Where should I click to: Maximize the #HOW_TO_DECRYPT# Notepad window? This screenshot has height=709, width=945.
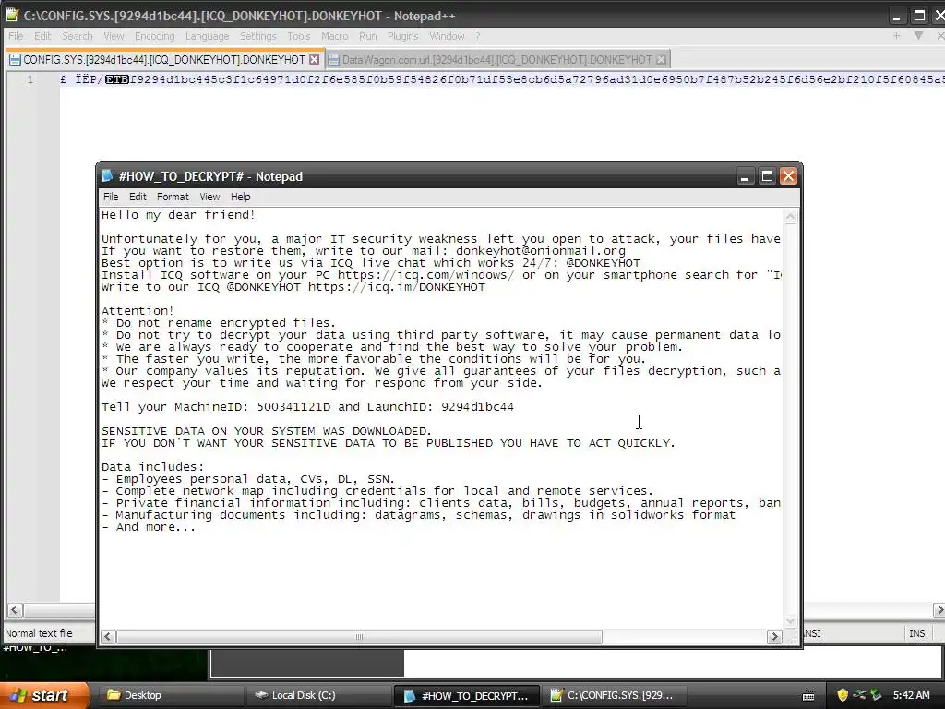pyautogui.click(x=767, y=176)
